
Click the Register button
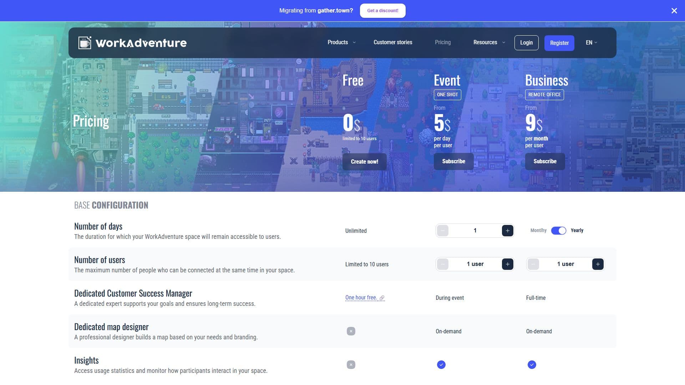point(559,43)
